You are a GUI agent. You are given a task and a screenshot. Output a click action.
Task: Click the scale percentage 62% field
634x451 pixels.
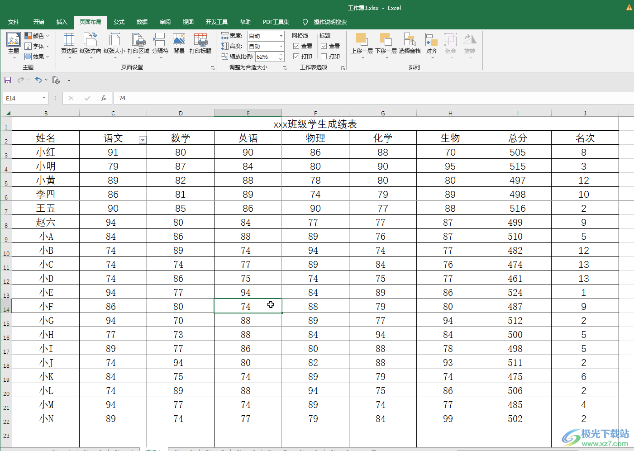(266, 57)
